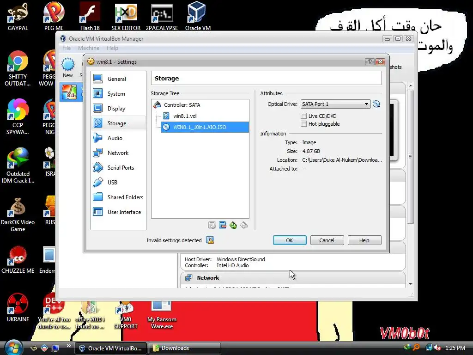Click the OK button
This screenshot has height=355, width=473.
pyautogui.click(x=290, y=240)
